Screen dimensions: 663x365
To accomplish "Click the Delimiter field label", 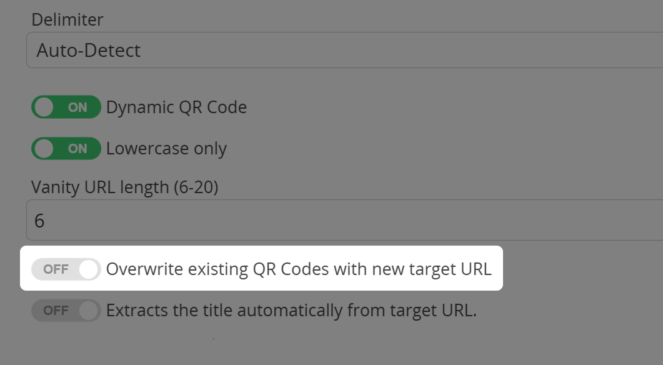I will pyautogui.click(x=67, y=19).
